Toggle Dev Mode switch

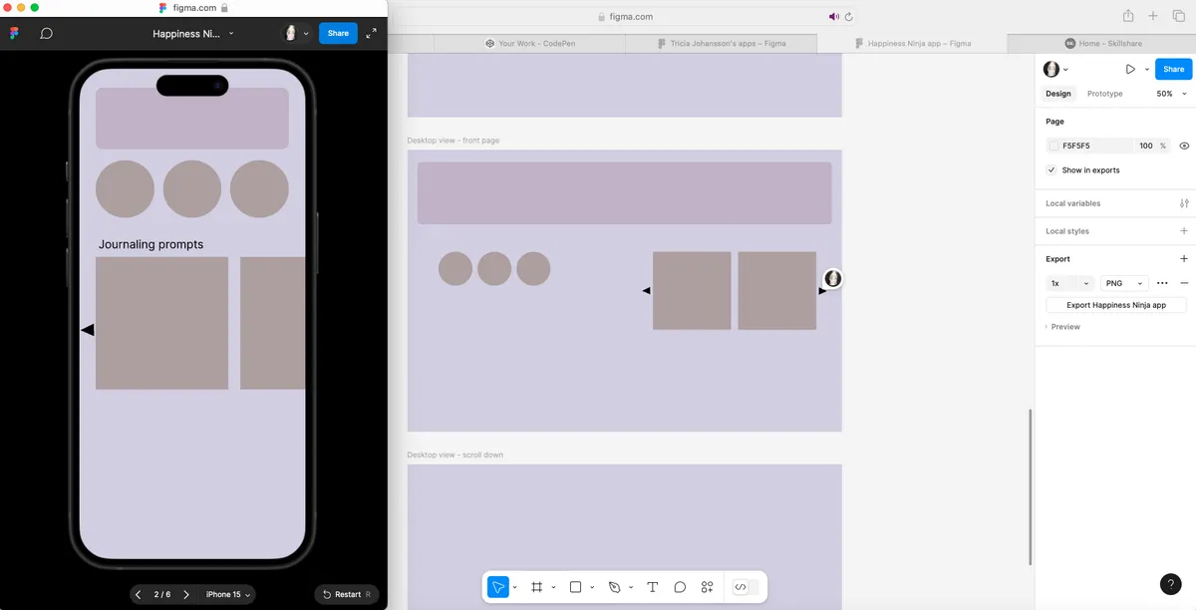(x=745, y=587)
